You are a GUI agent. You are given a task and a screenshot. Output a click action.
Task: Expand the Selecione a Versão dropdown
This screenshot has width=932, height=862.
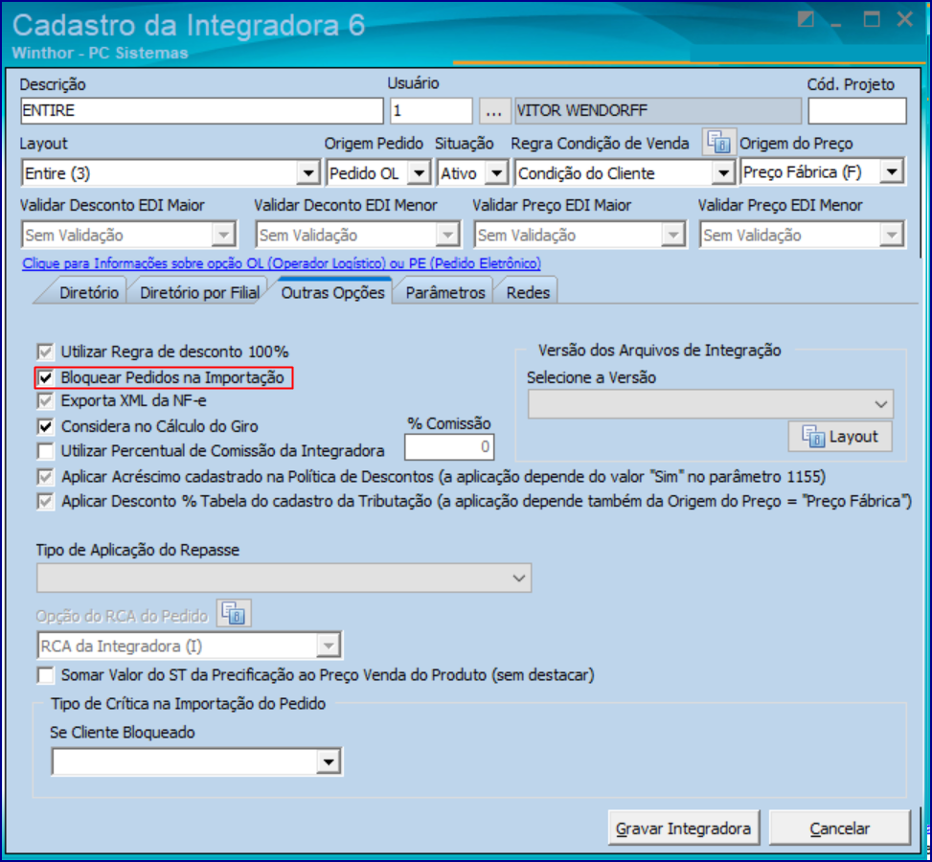pyautogui.click(x=711, y=404)
